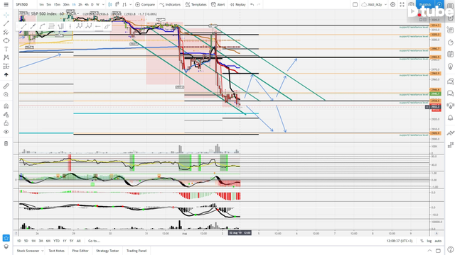This screenshot has height=255, width=455.
Task: Open the Pine Editor tab
Action: click(x=80, y=251)
